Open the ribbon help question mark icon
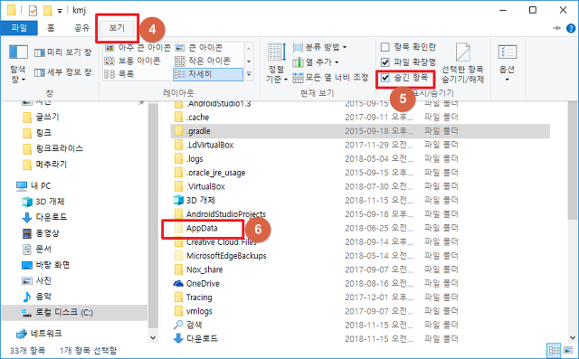The height and width of the screenshot is (359, 579). 571,28
